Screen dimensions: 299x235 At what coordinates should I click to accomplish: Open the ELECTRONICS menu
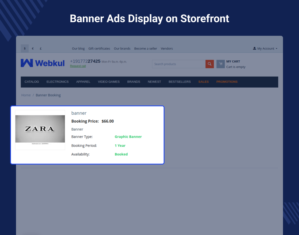click(58, 82)
